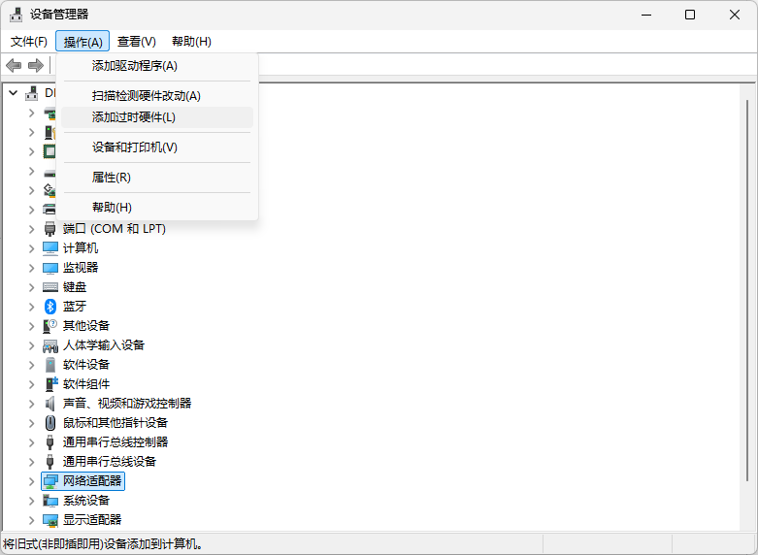Click the 其他设备 unknown device icon
Screen dimensions: 758x555
[x=50, y=326]
